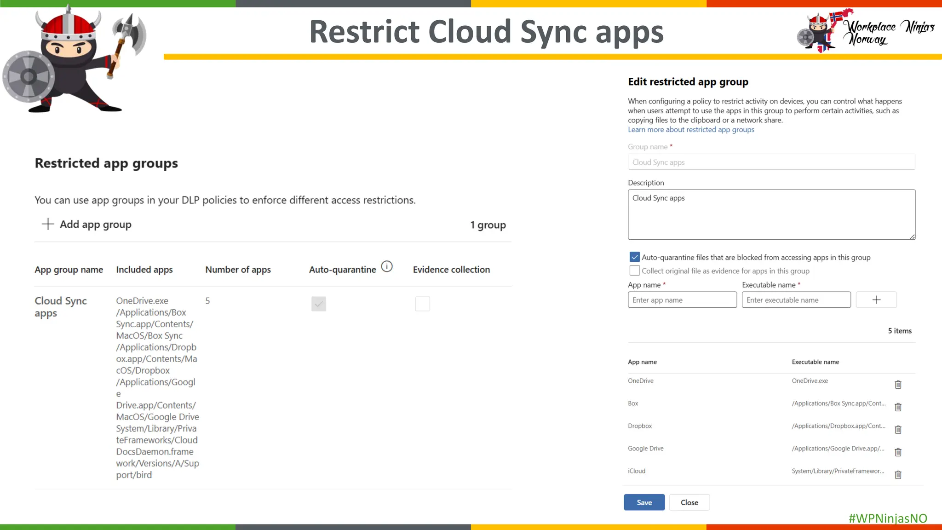Remove Dropbox using its trash icon
This screenshot has width=942, height=530.
[x=898, y=430]
